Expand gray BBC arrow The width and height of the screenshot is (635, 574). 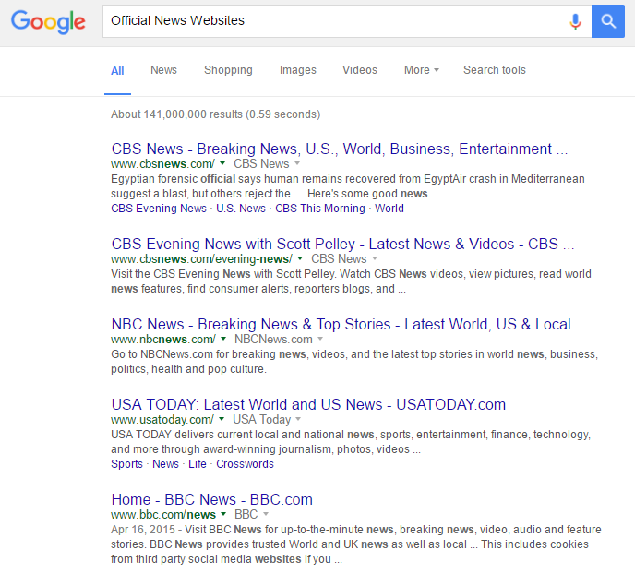[x=266, y=514]
